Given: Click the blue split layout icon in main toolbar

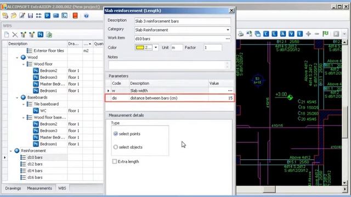Looking at the screenshot, I should [x=64, y=16].
